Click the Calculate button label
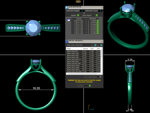 (x=81, y=86)
